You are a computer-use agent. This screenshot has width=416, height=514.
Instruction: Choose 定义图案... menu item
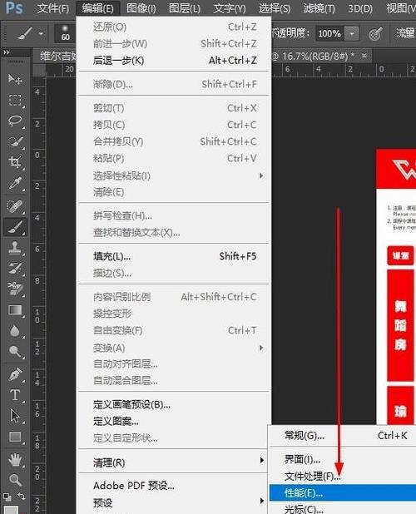click(x=175, y=421)
